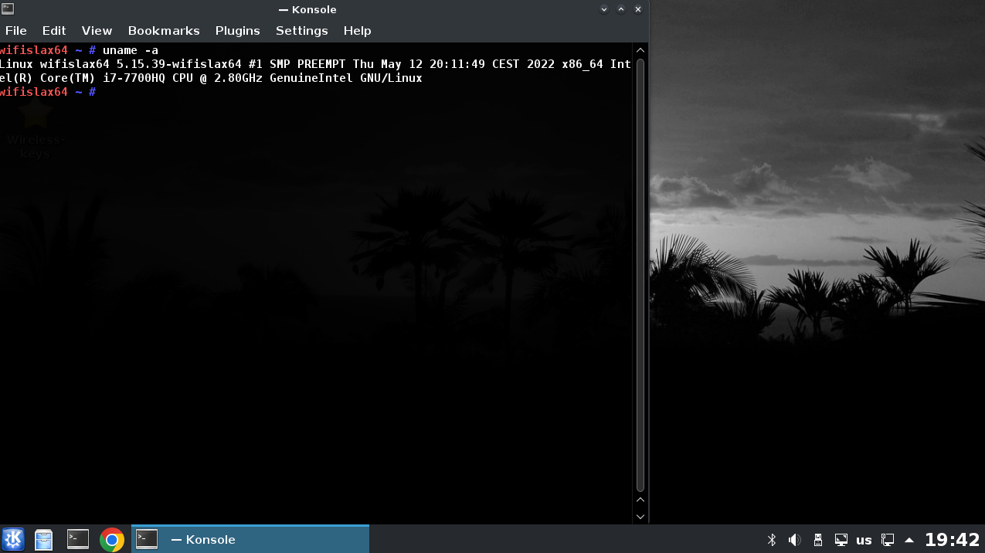Open the Bookmarks menu

click(164, 31)
